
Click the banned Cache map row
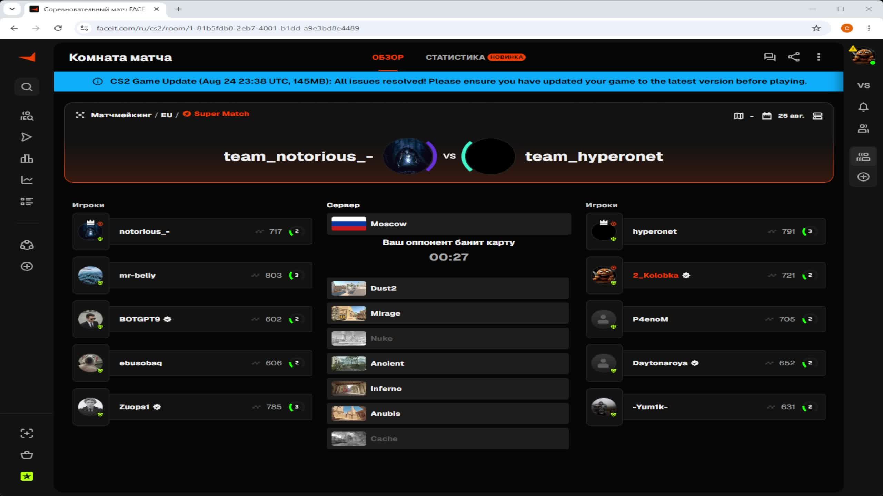click(x=448, y=439)
